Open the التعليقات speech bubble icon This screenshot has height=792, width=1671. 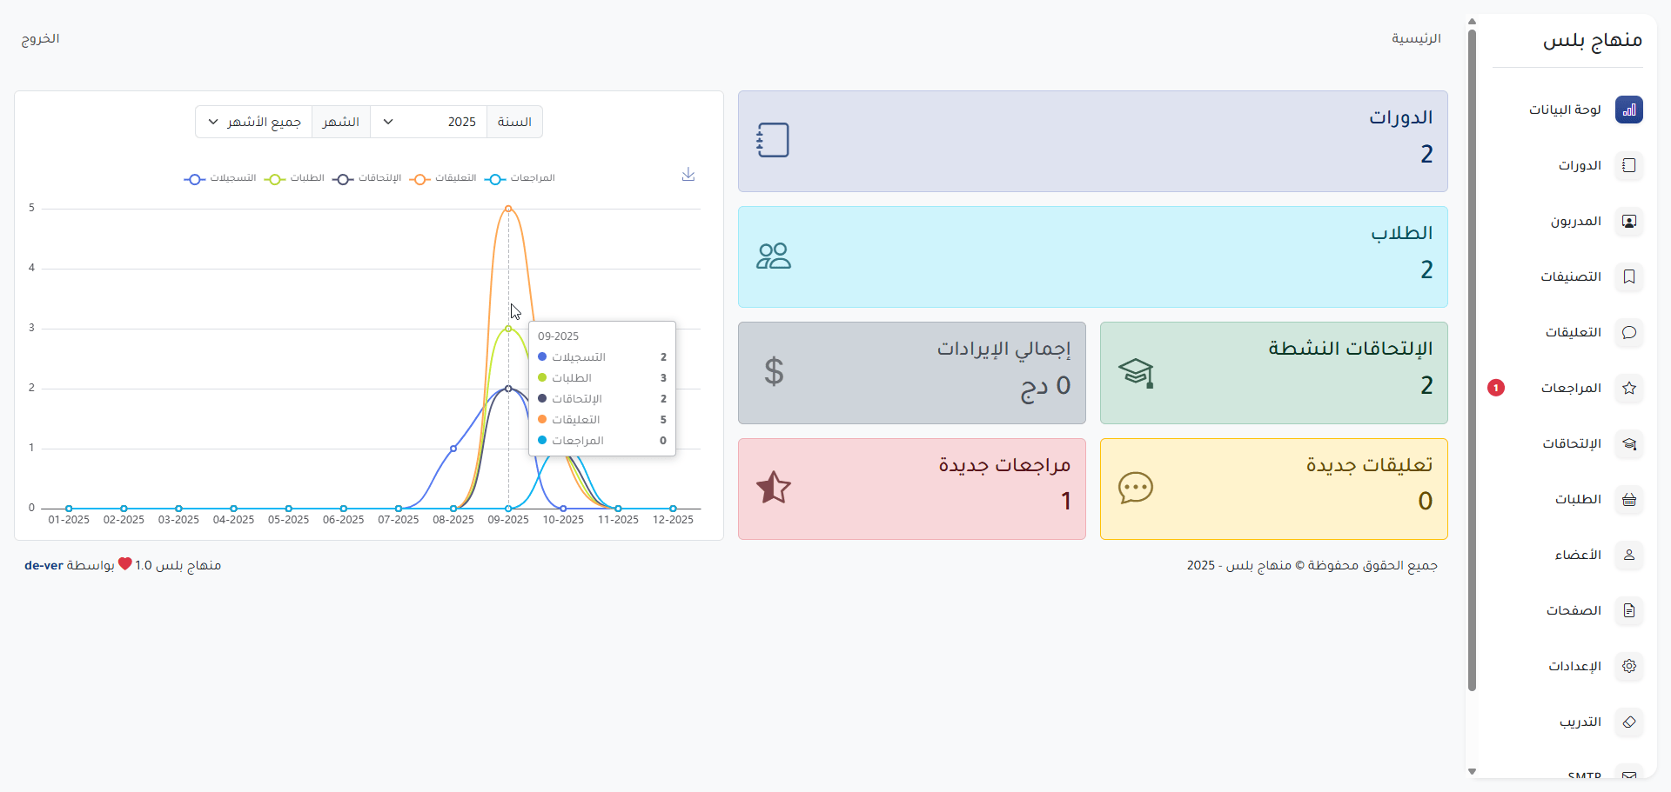click(x=1628, y=333)
